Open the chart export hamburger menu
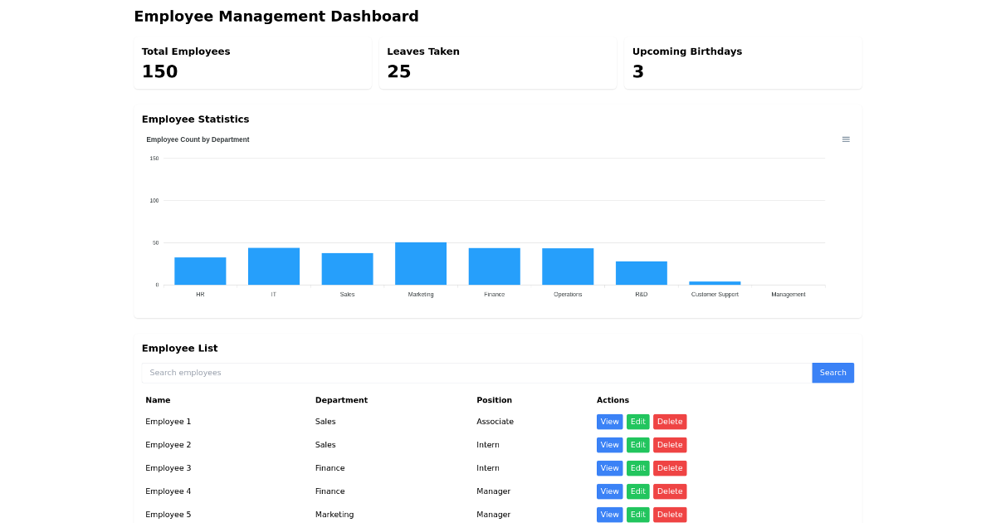The height and width of the screenshot is (523, 996). tap(846, 139)
